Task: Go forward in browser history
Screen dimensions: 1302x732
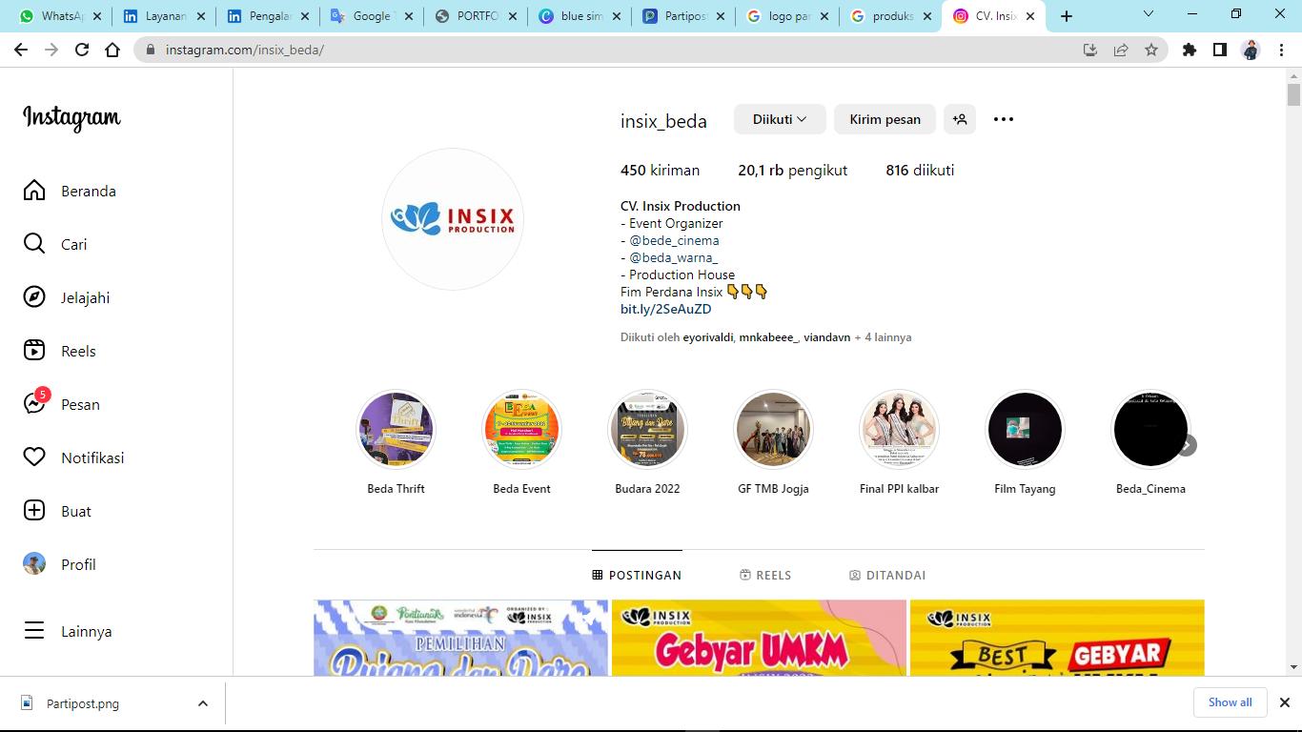Action: [x=51, y=50]
